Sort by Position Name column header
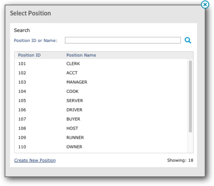This screenshot has width=214, height=186. (x=81, y=55)
